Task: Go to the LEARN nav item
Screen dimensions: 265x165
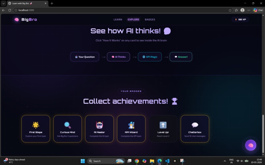Action: [x=118, y=20]
